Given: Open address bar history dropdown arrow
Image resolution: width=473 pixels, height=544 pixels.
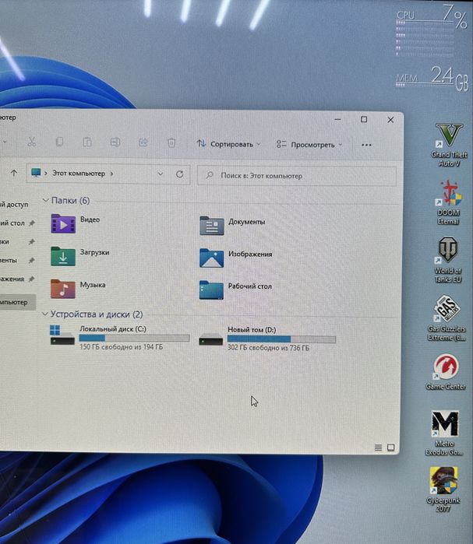Looking at the screenshot, I should point(160,174).
